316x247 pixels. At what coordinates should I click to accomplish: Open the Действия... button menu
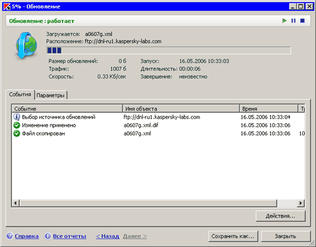point(281,216)
